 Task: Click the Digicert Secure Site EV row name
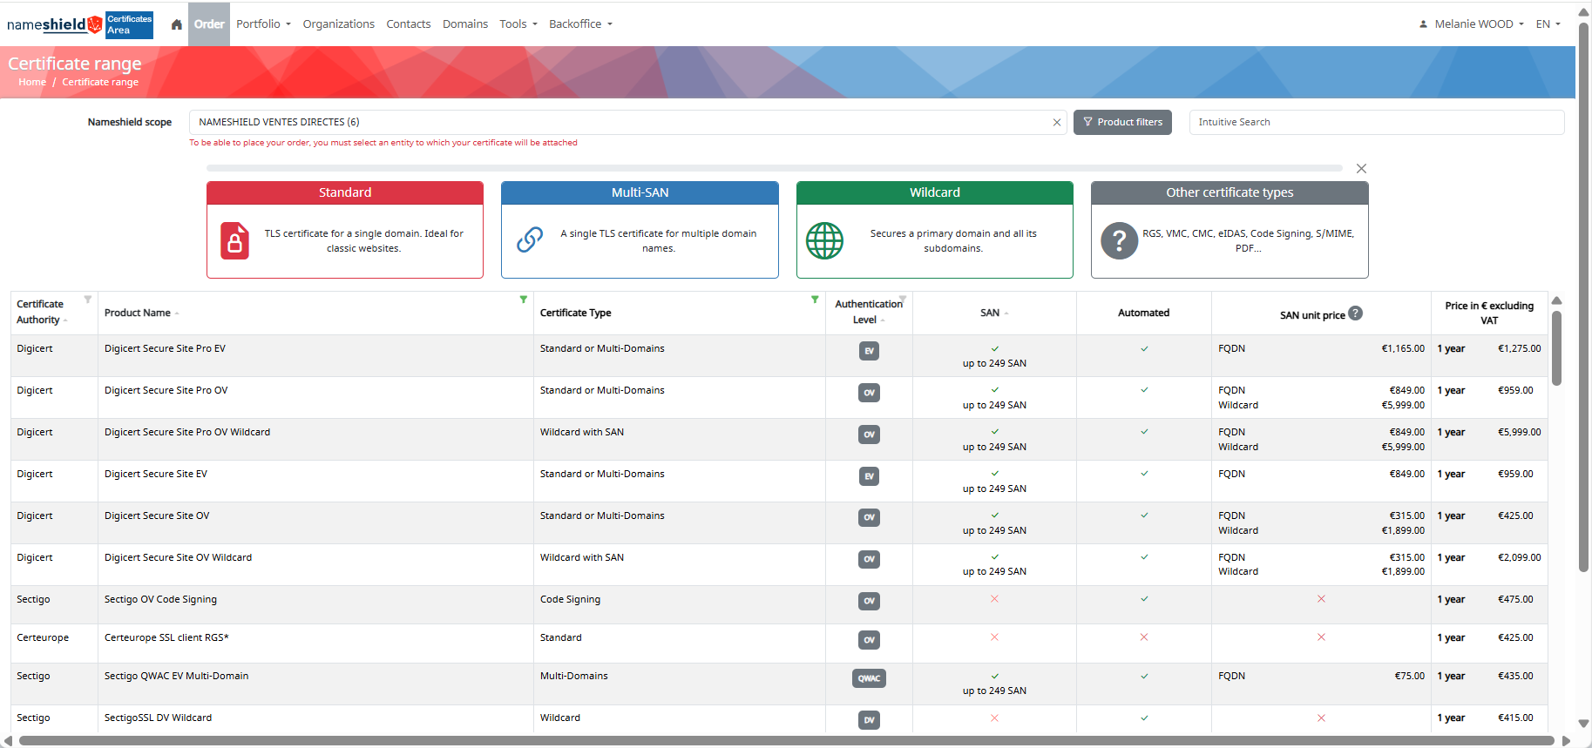[156, 475]
